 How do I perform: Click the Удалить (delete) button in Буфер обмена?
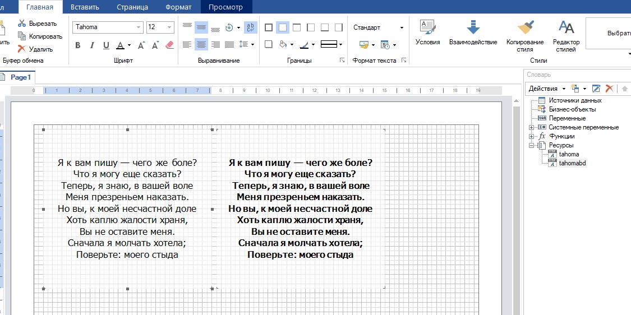(35, 49)
